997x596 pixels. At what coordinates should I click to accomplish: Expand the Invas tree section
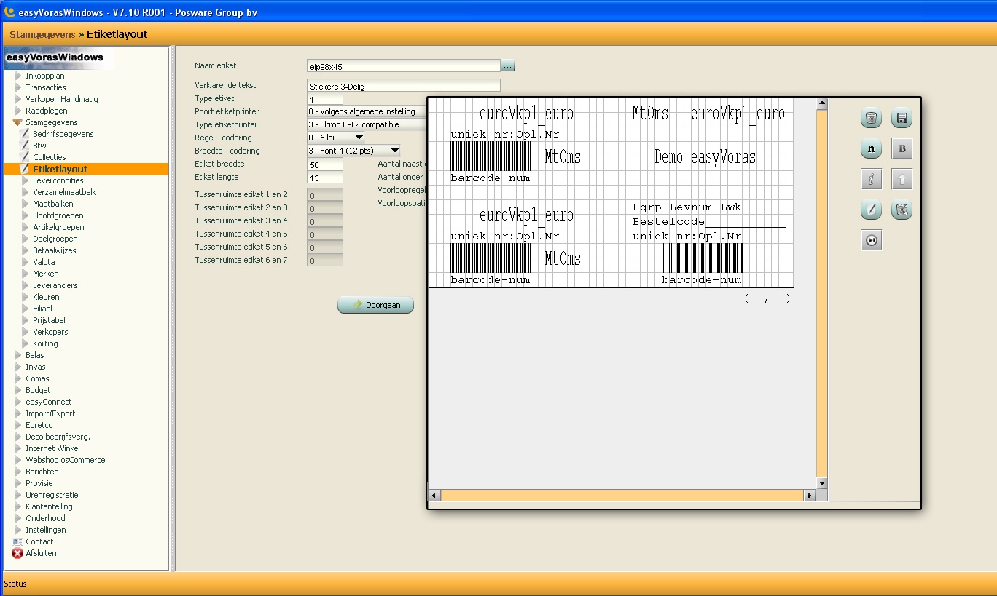(18, 367)
